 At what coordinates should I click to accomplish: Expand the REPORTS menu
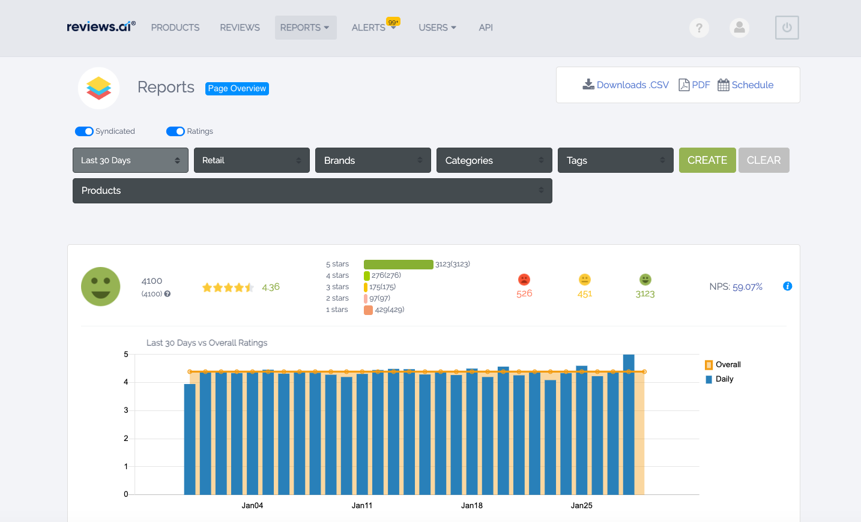pos(305,28)
